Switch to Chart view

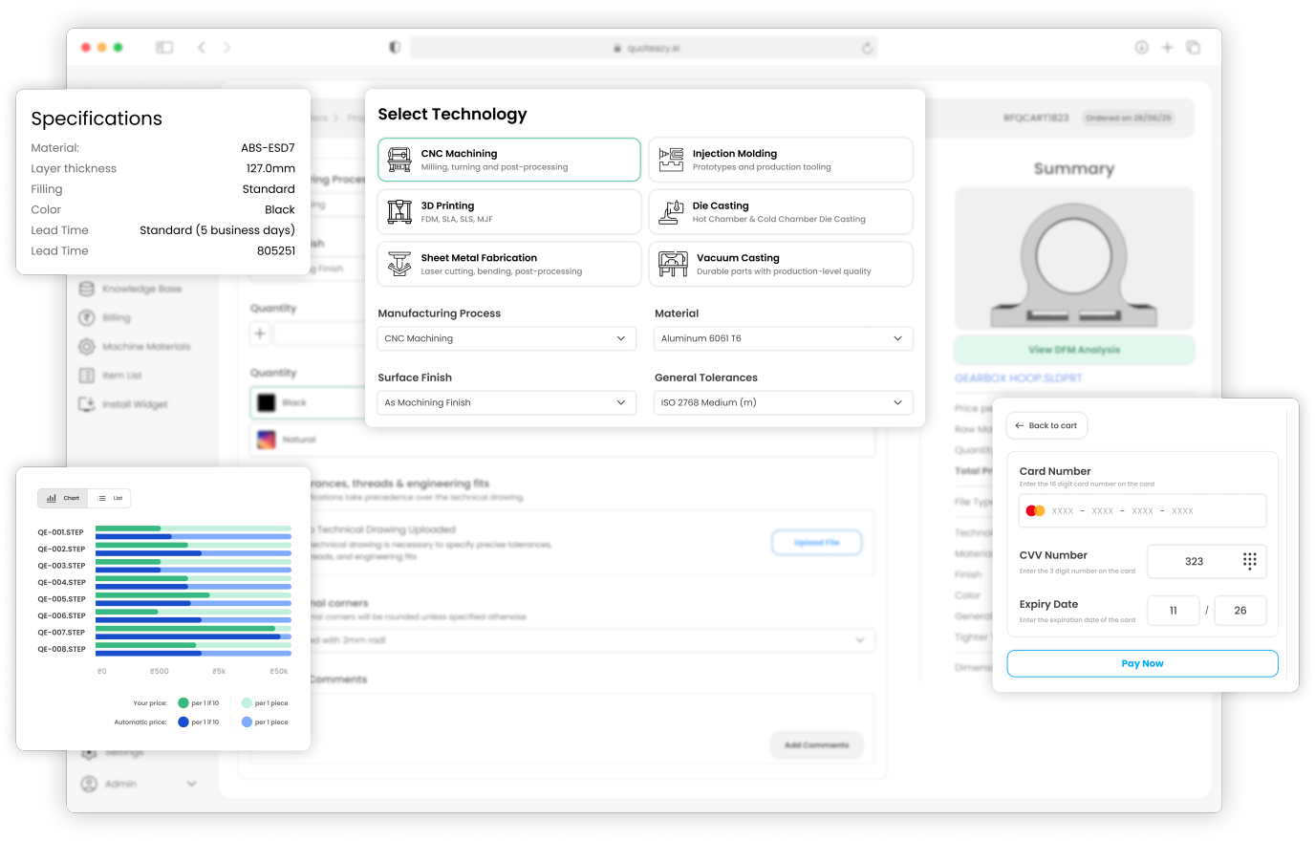pos(63,498)
